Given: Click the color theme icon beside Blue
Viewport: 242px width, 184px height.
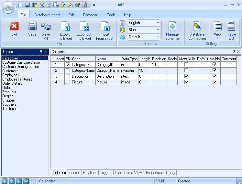Looking at the screenshot, I should pyautogui.click(x=123, y=30).
